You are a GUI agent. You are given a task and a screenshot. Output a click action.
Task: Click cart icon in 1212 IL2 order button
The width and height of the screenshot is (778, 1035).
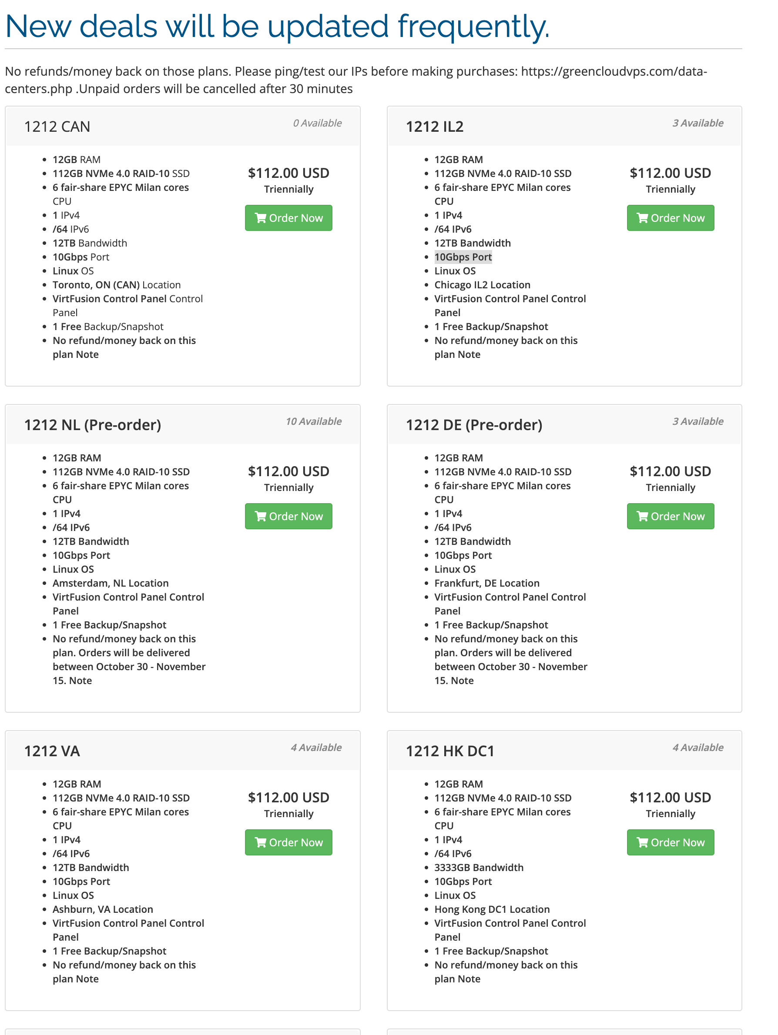(642, 218)
